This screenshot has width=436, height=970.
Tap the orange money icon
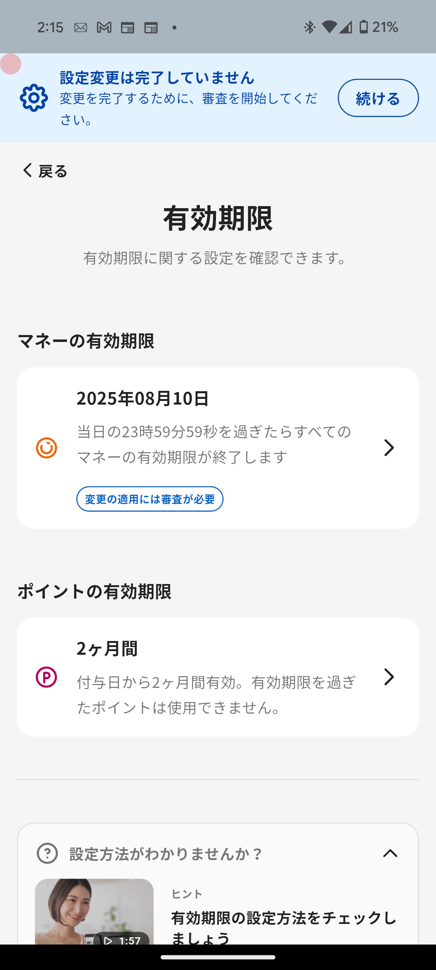pyautogui.click(x=46, y=448)
